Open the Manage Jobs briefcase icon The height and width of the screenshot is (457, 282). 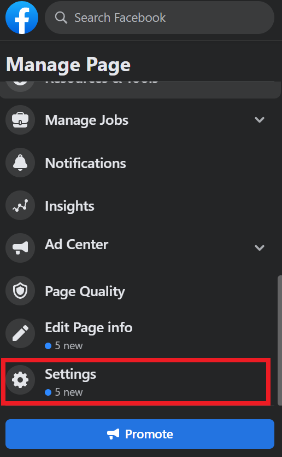click(20, 120)
